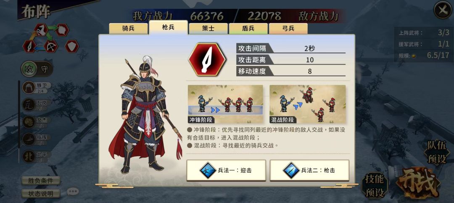Screen dimensions: 454x203
Task: Open 兵法二：枪击 tactic details
Action: pyautogui.click(x=309, y=170)
